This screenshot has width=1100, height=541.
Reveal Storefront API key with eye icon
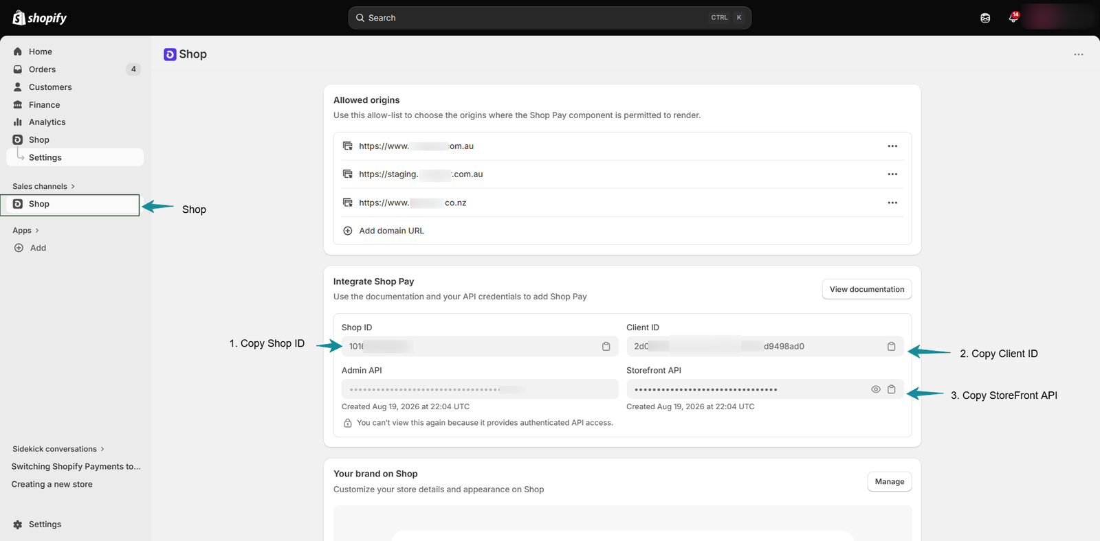[x=876, y=389]
